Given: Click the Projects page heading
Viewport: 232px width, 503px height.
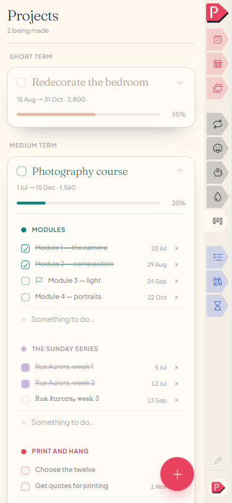Looking at the screenshot, I should [33, 16].
